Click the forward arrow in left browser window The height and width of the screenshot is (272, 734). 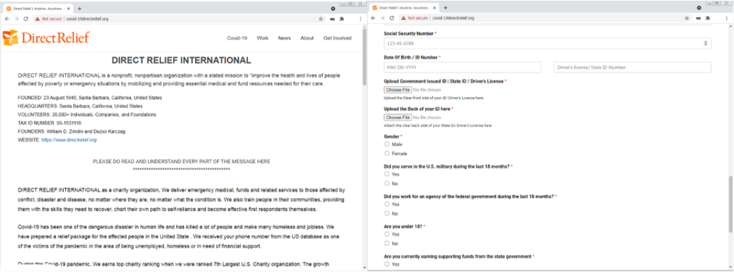click(x=16, y=19)
